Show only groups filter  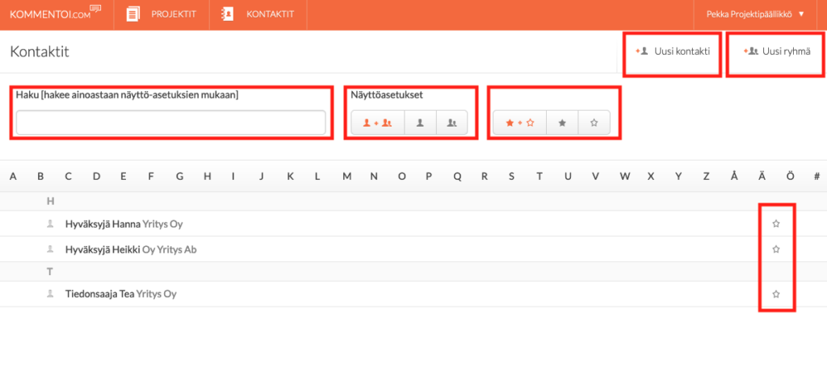452,122
